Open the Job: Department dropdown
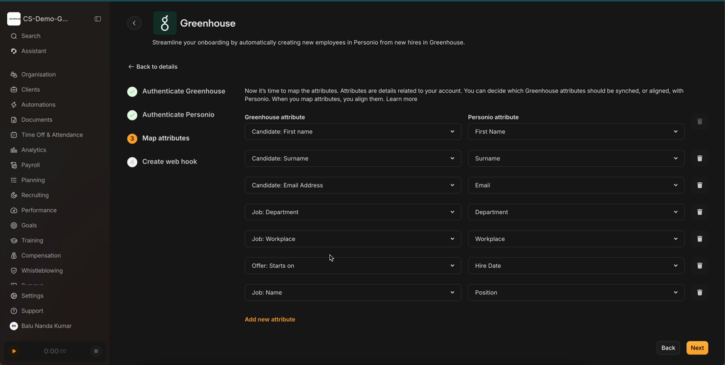Image resolution: width=725 pixels, height=365 pixels. 353,212
